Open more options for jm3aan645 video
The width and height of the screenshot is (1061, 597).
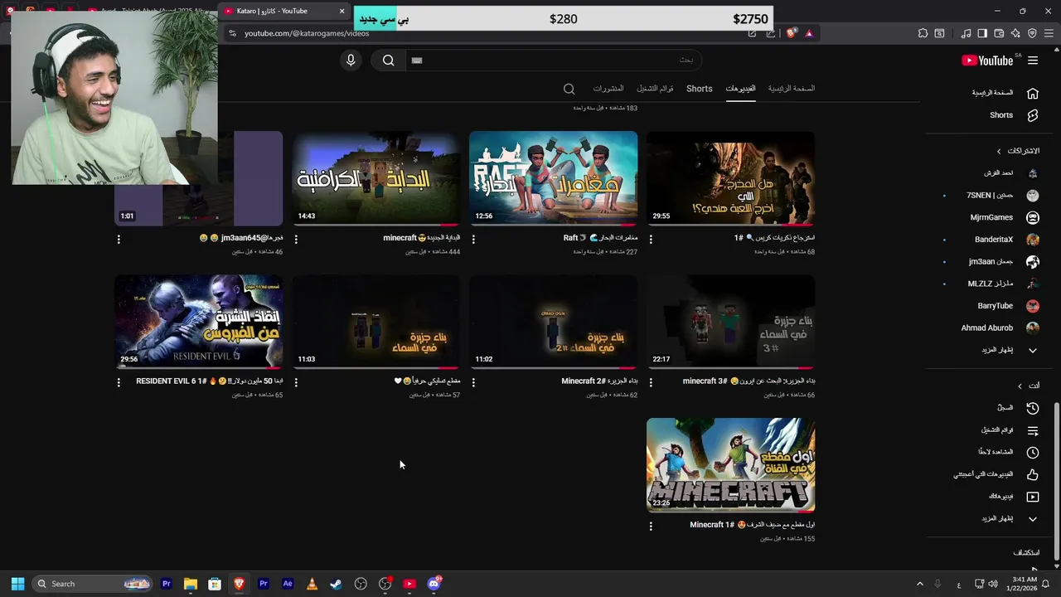pos(119,239)
